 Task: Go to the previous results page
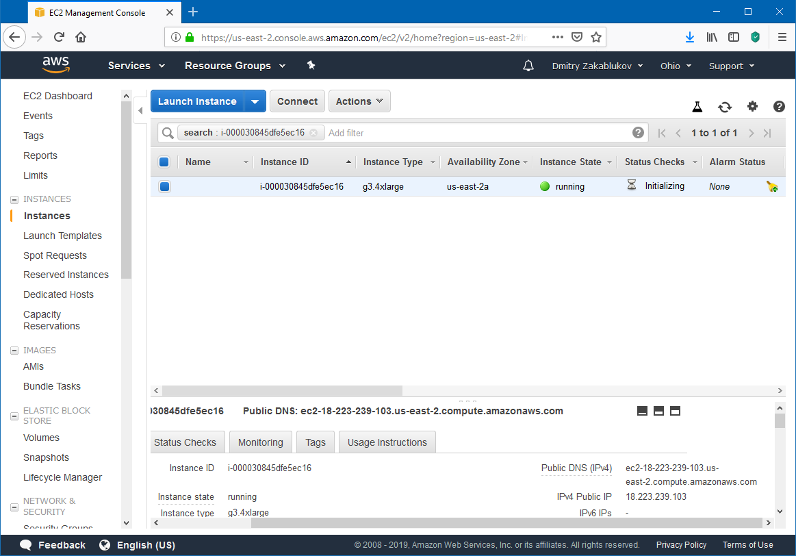tap(678, 133)
